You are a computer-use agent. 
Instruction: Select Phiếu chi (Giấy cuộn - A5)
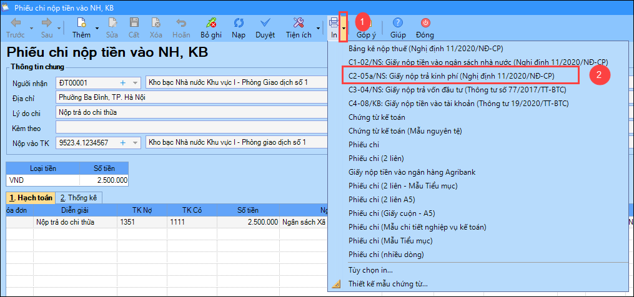392,213
